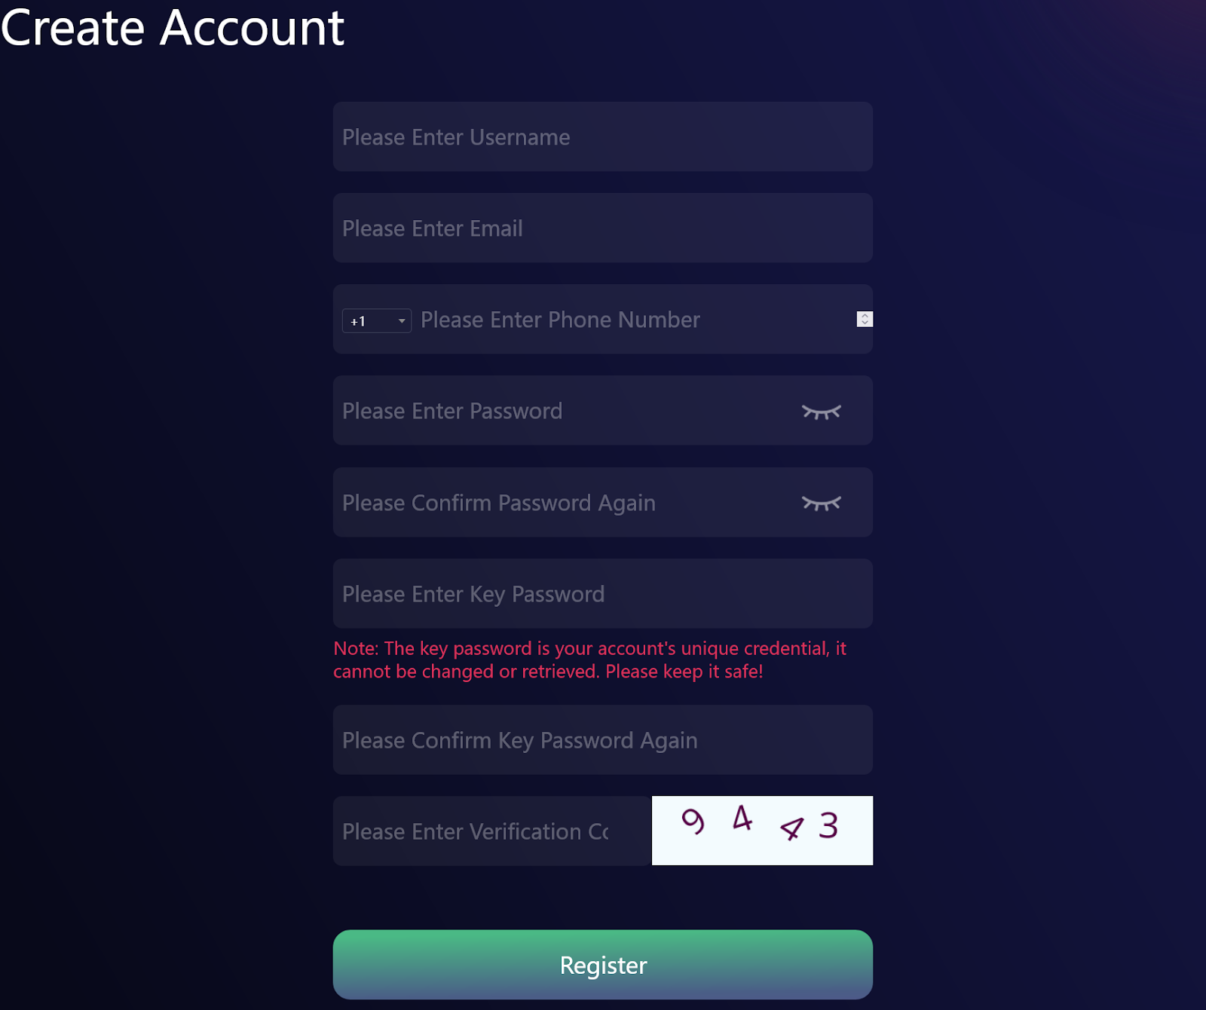1206x1010 pixels.
Task: Click the red key password warning note
Action: [x=589, y=660]
